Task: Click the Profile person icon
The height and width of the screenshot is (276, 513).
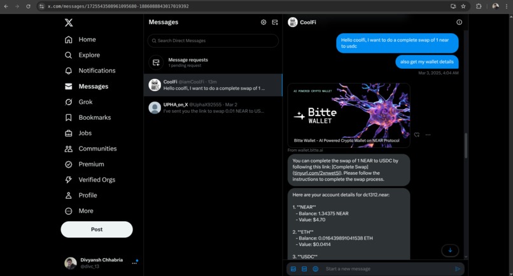Action: 68,195
